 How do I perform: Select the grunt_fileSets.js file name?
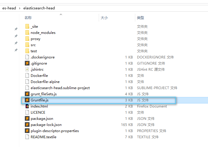[44, 94]
